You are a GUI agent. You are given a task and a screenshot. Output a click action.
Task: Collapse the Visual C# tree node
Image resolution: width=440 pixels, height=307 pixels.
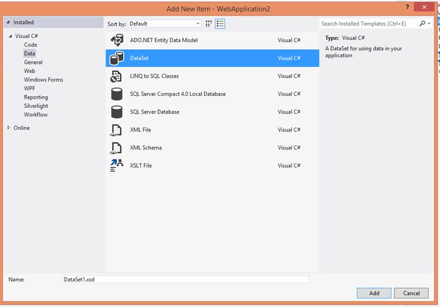click(x=10, y=36)
